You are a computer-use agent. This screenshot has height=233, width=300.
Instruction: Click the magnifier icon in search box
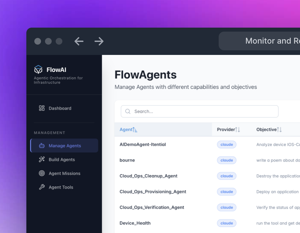pyautogui.click(x=128, y=112)
